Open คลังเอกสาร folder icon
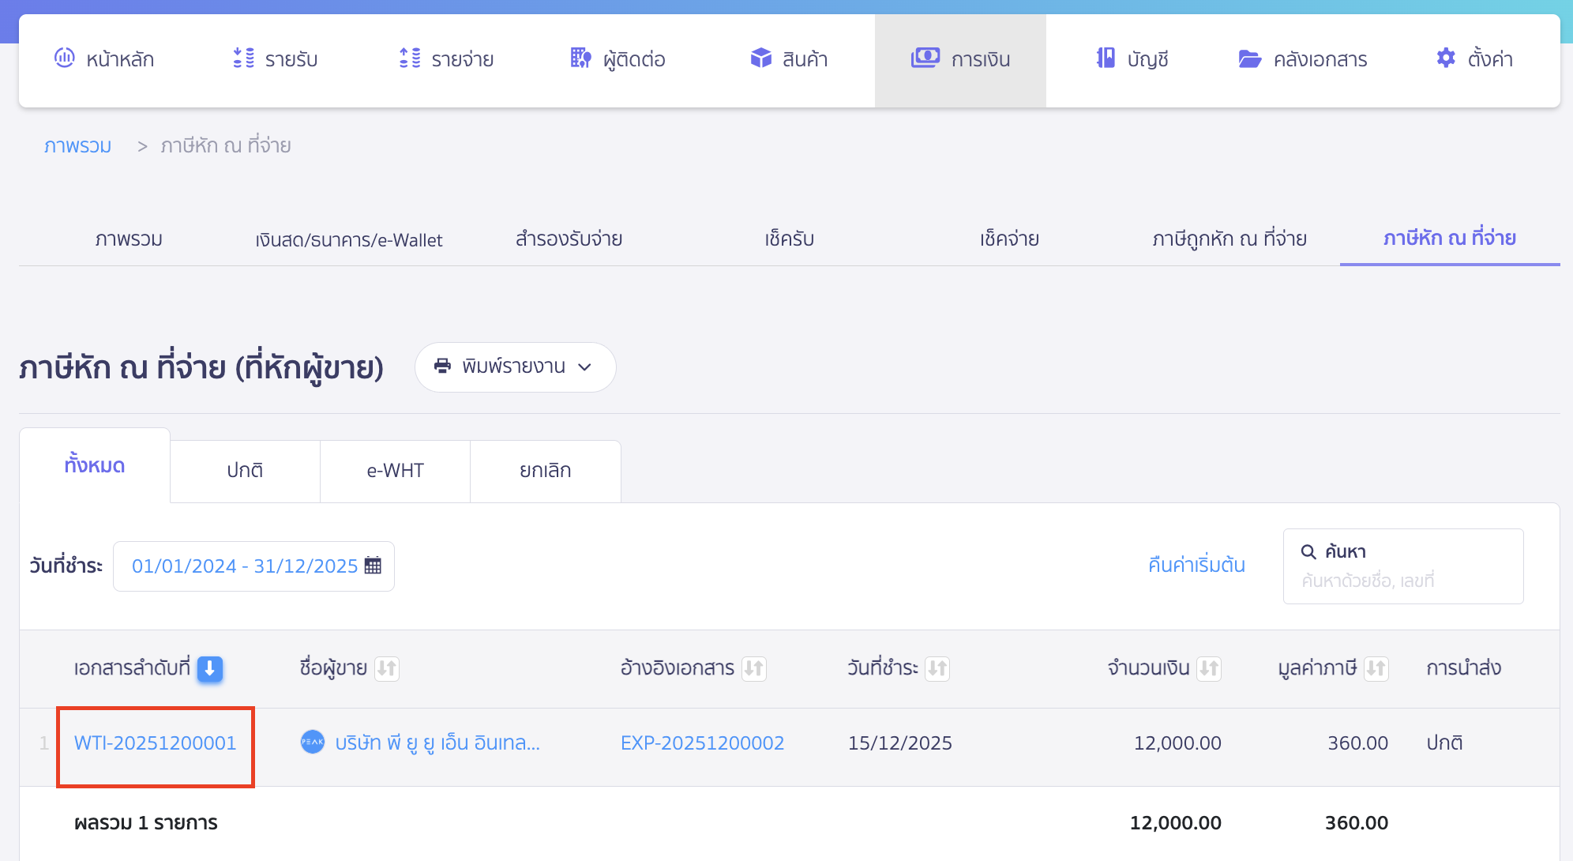Image resolution: width=1573 pixels, height=861 pixels. (x=1249, y=58)
